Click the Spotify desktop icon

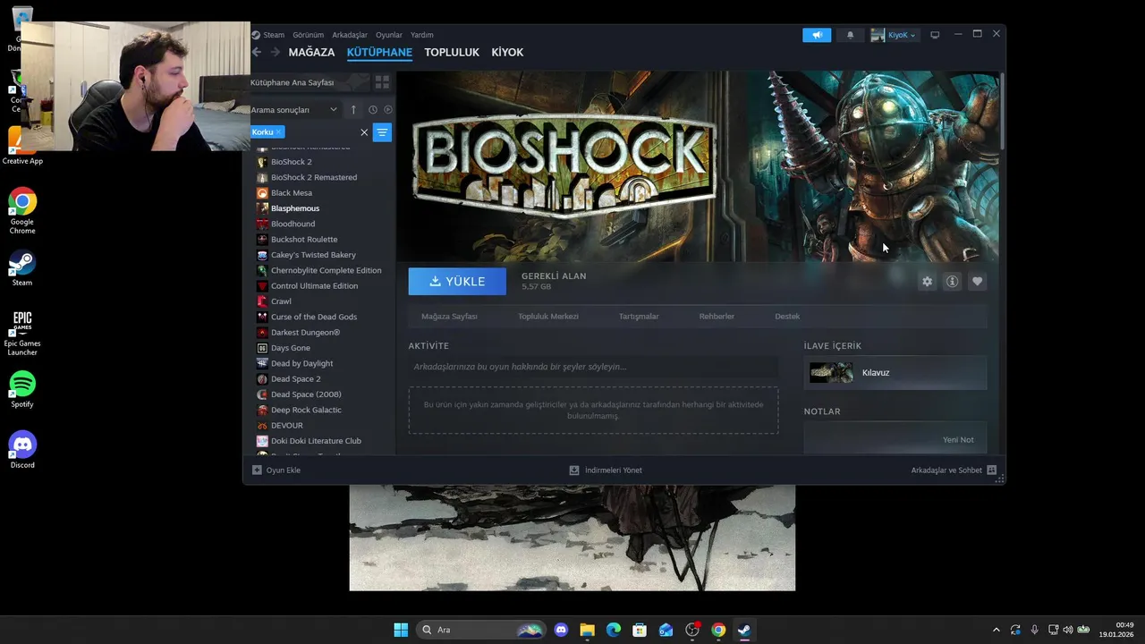point(22,389)
